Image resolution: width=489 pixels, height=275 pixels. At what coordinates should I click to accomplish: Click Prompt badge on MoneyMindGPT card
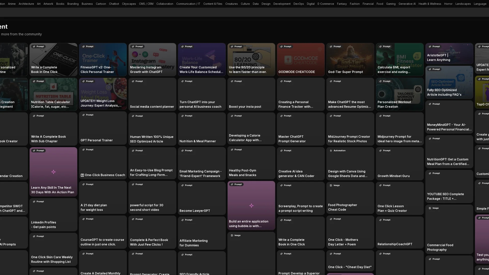pos(434,104)
